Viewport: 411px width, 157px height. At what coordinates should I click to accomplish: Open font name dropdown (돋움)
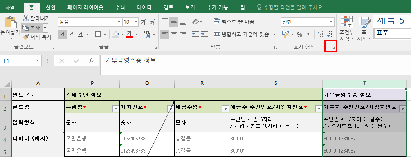(119, 22)
